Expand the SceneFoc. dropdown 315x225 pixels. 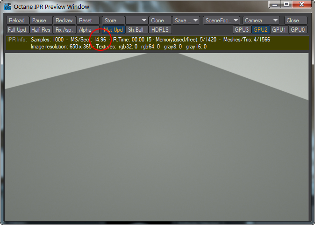pos(222,20)
